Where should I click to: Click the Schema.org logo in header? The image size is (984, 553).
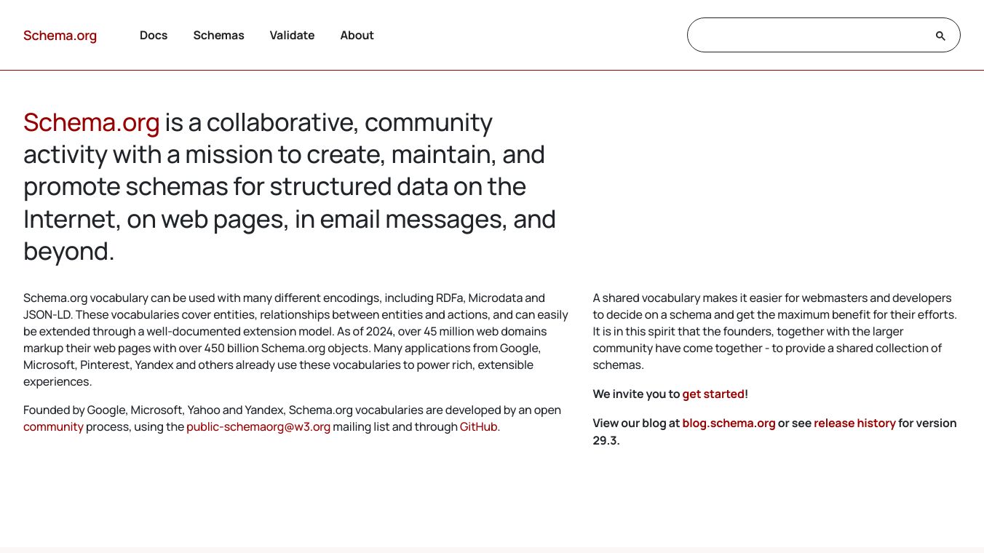pyautogui.click(x=60, y=36)
